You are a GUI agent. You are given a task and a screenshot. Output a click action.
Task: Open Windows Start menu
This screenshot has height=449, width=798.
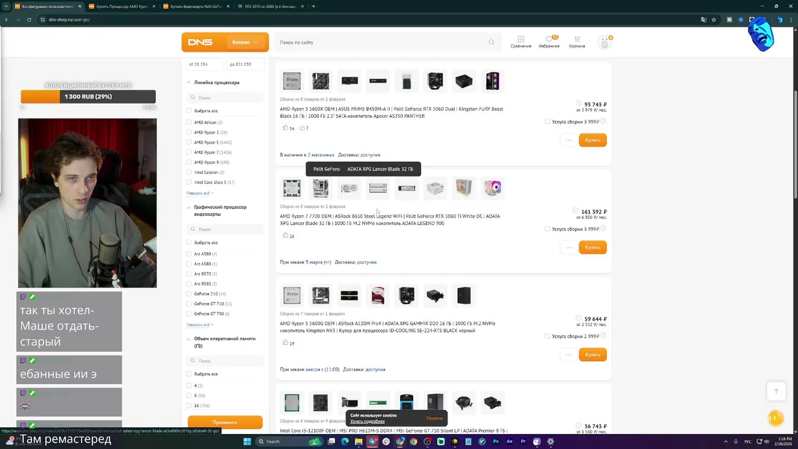pyautogui.click(x=247, y=442)
